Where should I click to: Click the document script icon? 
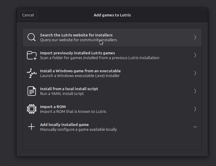32,91
